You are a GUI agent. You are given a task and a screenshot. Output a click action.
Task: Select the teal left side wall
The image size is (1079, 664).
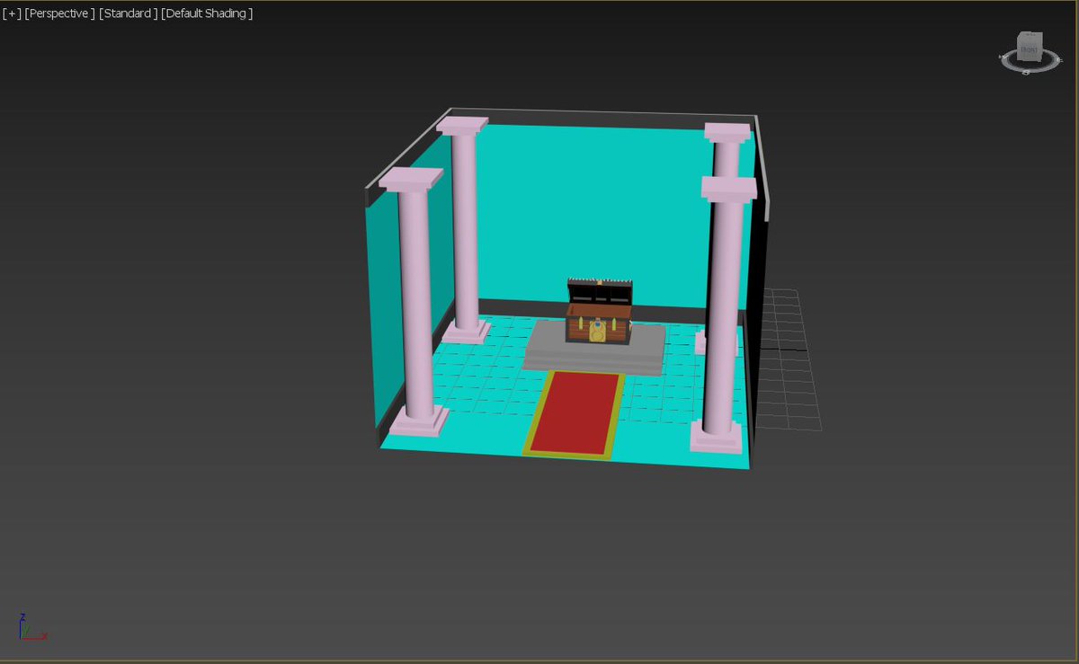point(385,305)
